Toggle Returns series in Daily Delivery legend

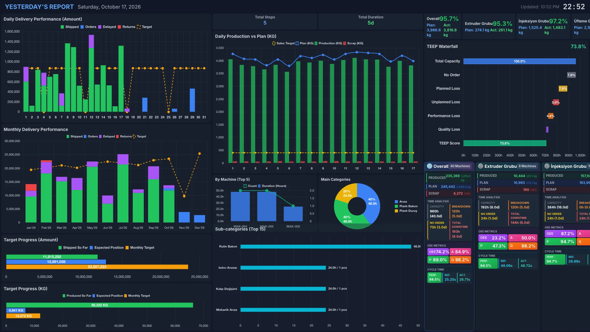click(x=127, y=27)
